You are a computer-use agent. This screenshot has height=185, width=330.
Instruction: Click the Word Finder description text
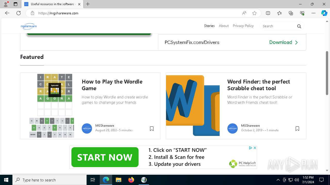pos(260,100)
